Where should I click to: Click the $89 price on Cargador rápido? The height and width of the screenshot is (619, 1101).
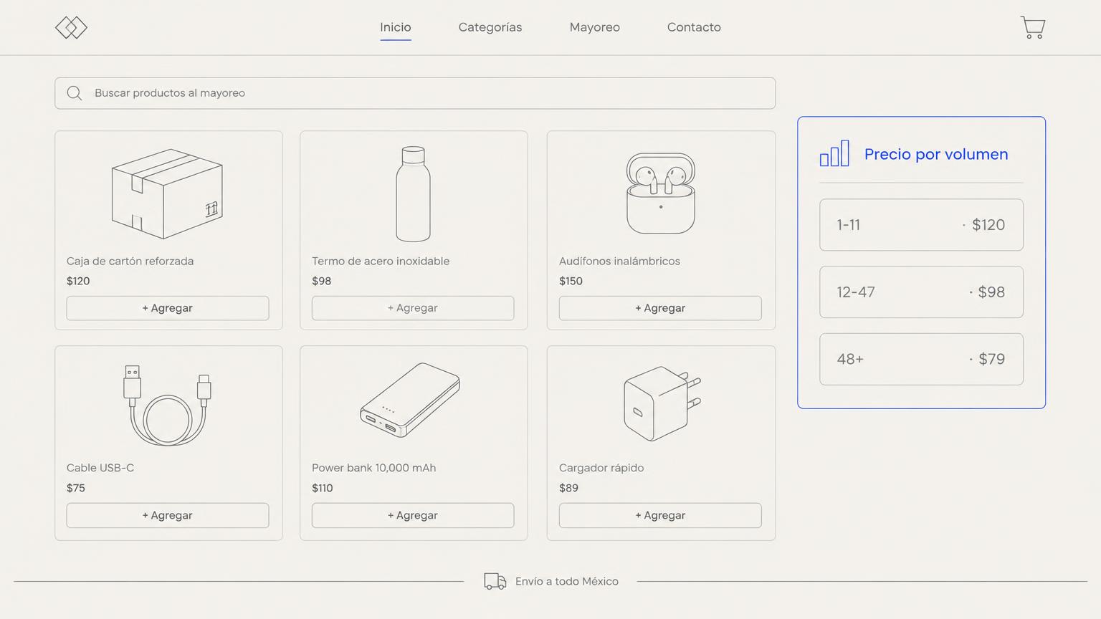568,488
